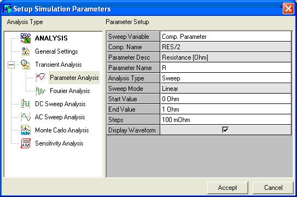Toggle the Display Waveform checkbox
297x197 pixels.
point(225,130)
